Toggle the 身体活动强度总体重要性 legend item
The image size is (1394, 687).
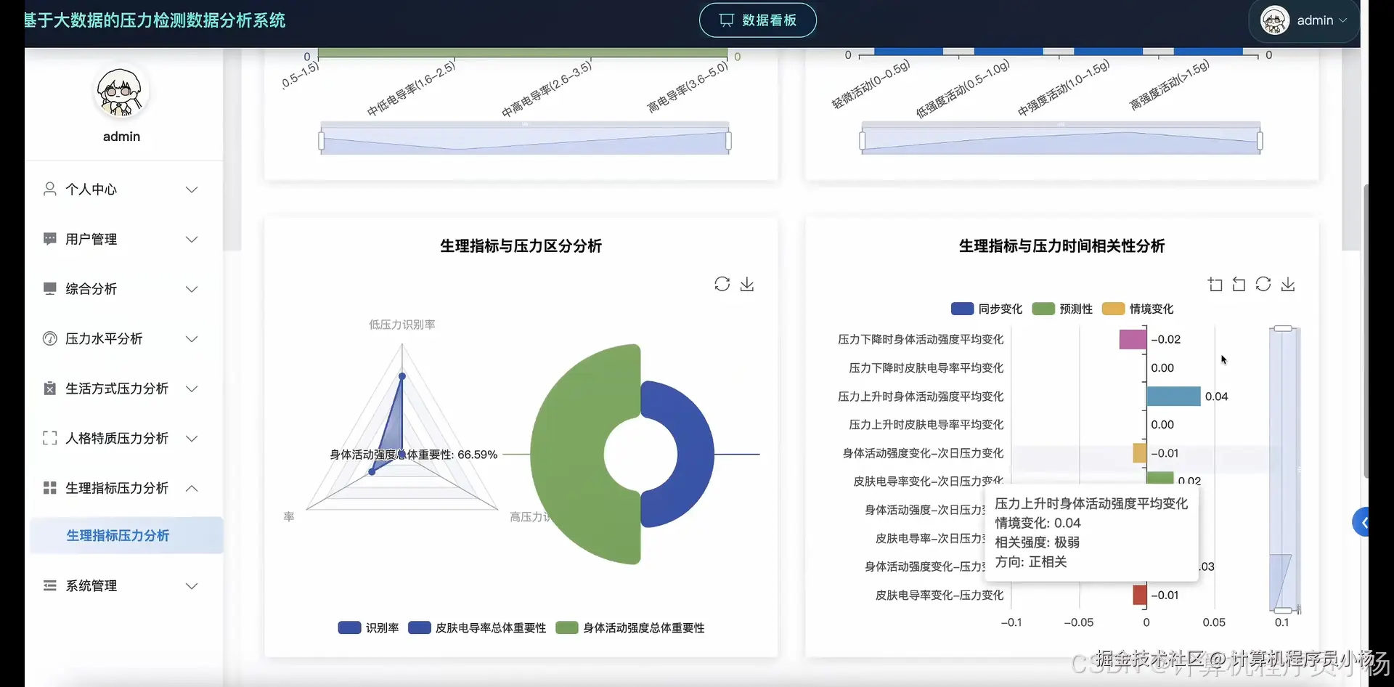pos(630,627)
